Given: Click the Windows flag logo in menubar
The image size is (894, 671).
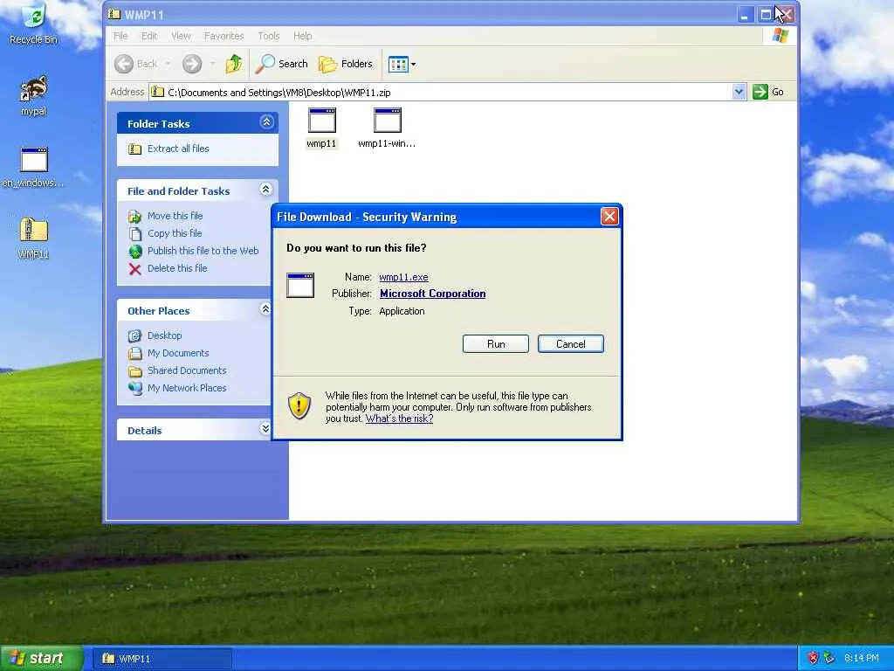Looking at the screenshot, I should [780, 36].
